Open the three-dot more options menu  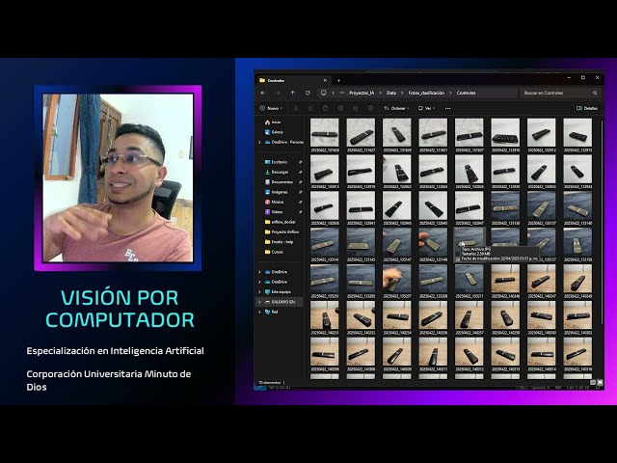click(x=447, y=108)
